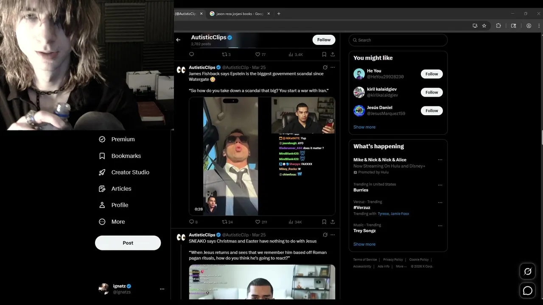The image size is (543, 305).
Task: Expand the More menu in the sidebar
Action: click(x=112, y=222)
